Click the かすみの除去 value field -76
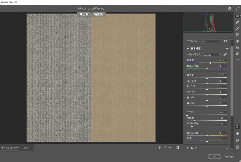The width and height of the screenshot is (241, 162). point(223,124)
